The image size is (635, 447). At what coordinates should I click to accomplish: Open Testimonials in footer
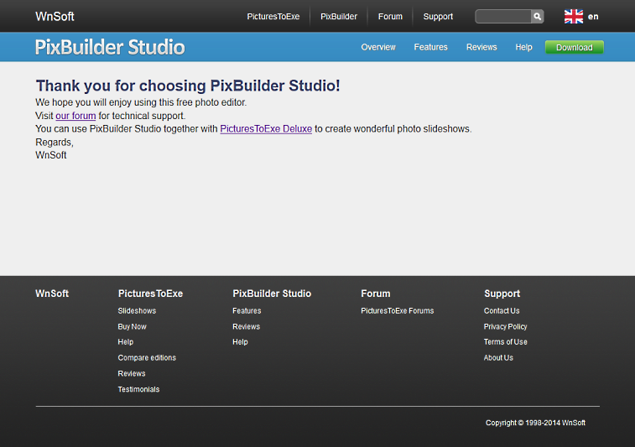(138, 389)
